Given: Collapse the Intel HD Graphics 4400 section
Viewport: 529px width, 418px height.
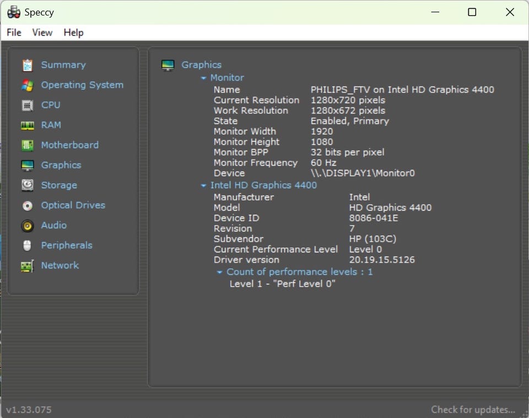Looking at the screenshot, I should point(204,186).
